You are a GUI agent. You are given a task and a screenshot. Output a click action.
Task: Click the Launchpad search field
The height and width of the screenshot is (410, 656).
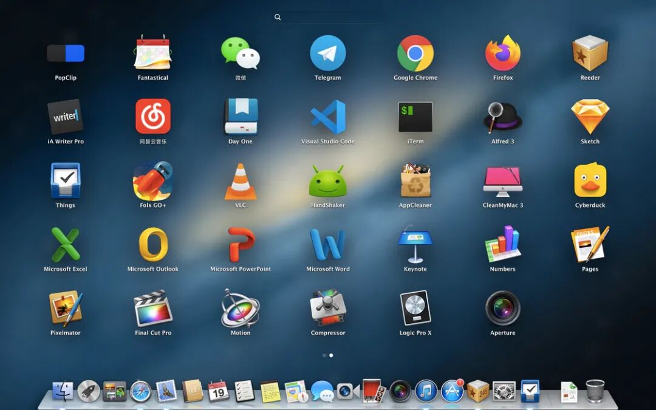(328, 17)
